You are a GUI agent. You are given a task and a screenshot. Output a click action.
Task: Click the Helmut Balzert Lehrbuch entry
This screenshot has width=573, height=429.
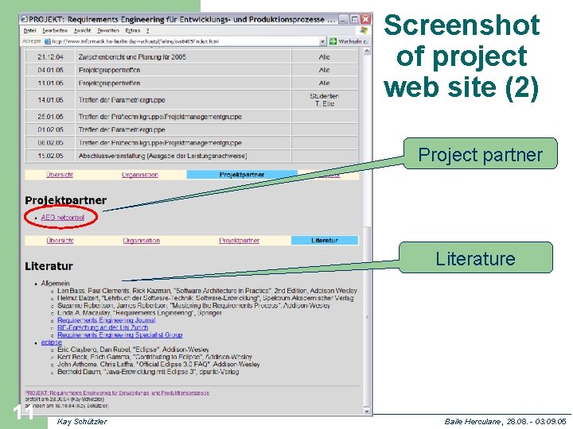click(x=205, y=298)
